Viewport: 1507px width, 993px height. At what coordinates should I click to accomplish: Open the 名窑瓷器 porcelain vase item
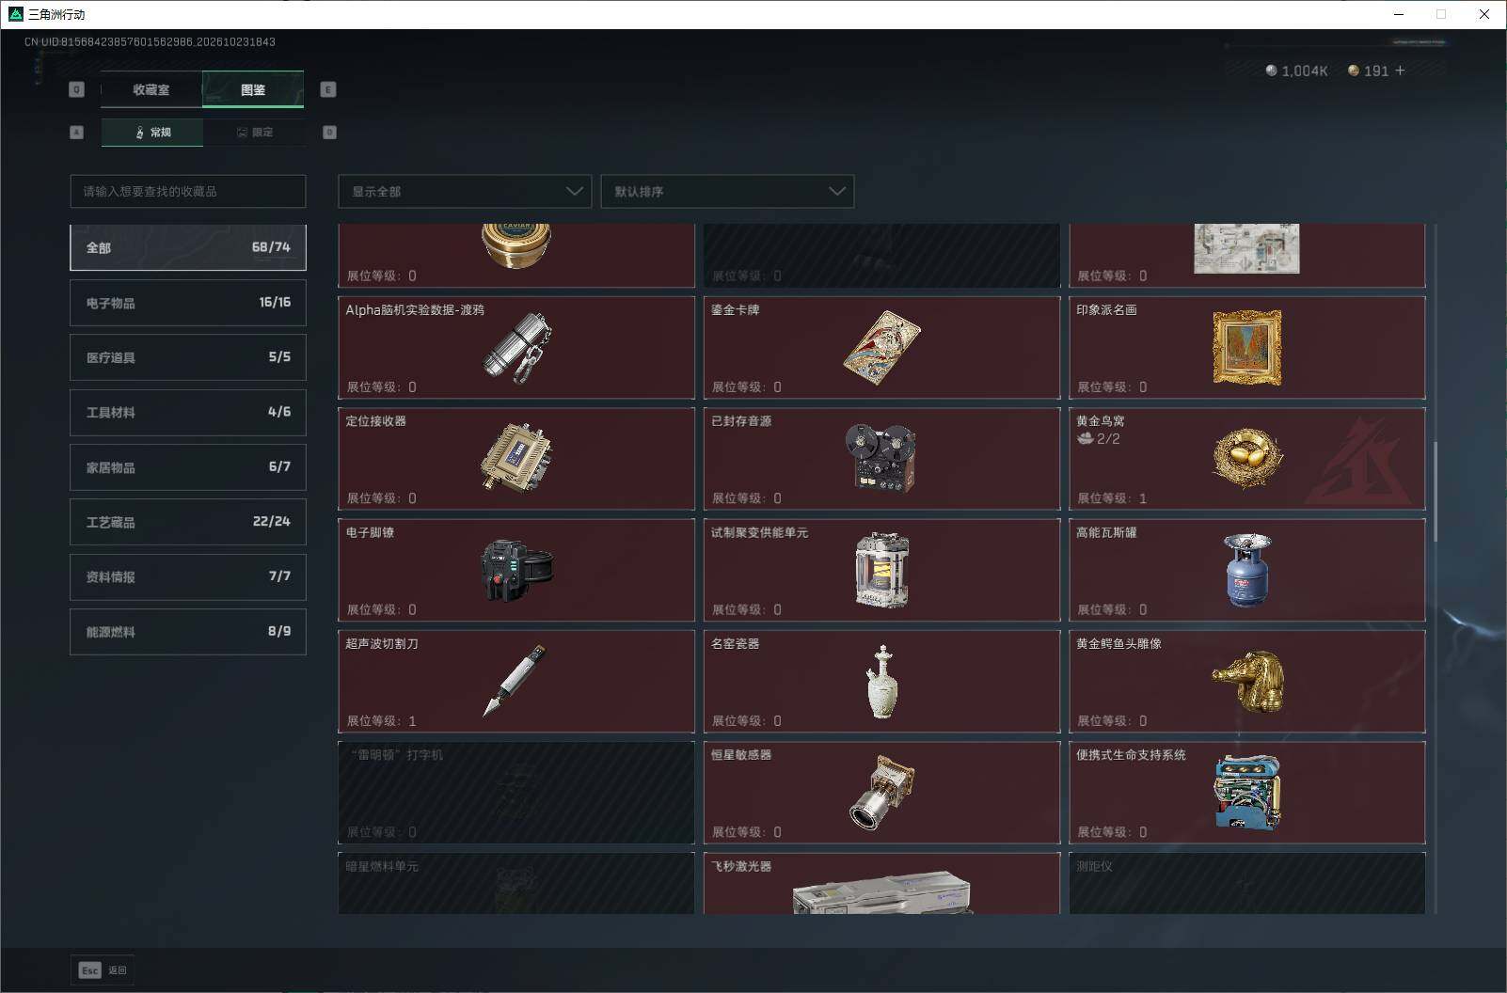(880, 682)
